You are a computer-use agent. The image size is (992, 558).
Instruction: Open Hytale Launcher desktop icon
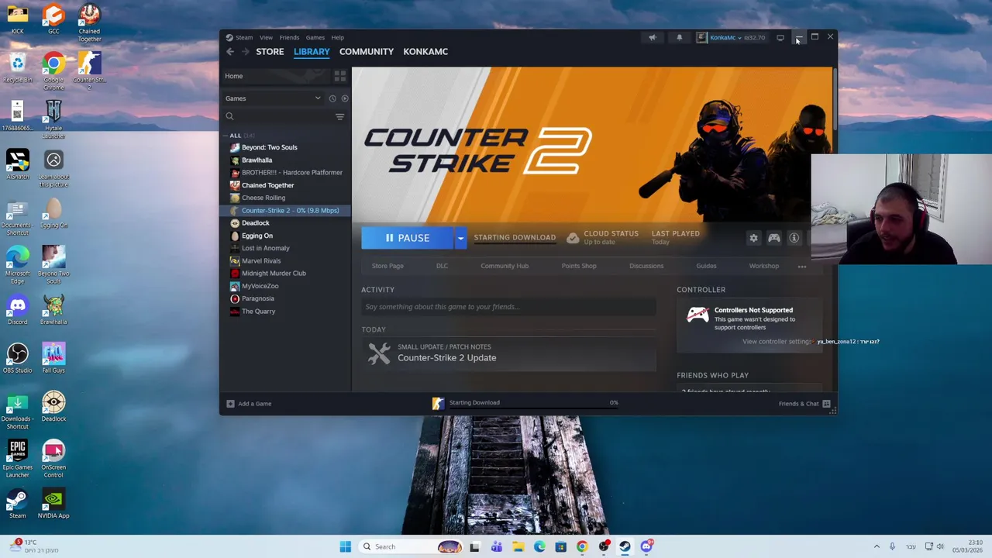(x=53, y=119)
